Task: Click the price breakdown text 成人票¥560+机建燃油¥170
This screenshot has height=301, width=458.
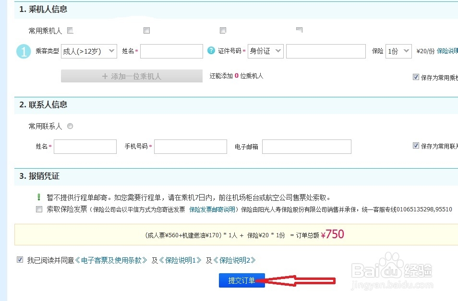Action: click(183, 235)
